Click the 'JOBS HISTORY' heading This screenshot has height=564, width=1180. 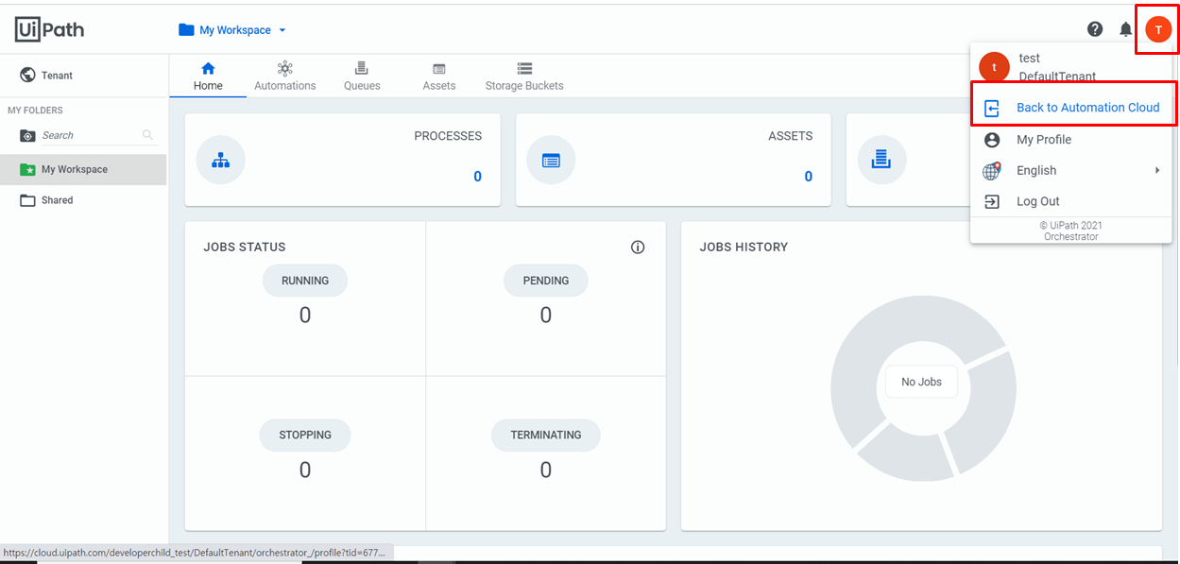pos(744,248)
